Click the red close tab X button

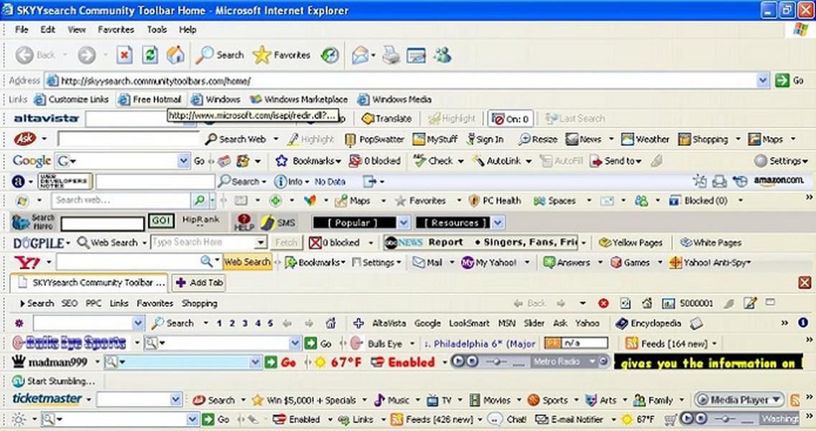pos(805,282)
